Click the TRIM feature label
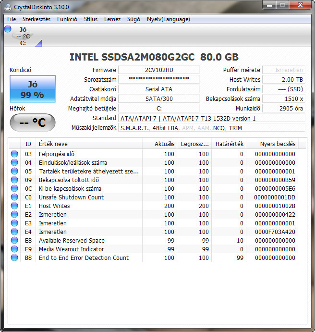Image resolution: width=315 pixels, height=332 pixels. click(235, 128)
